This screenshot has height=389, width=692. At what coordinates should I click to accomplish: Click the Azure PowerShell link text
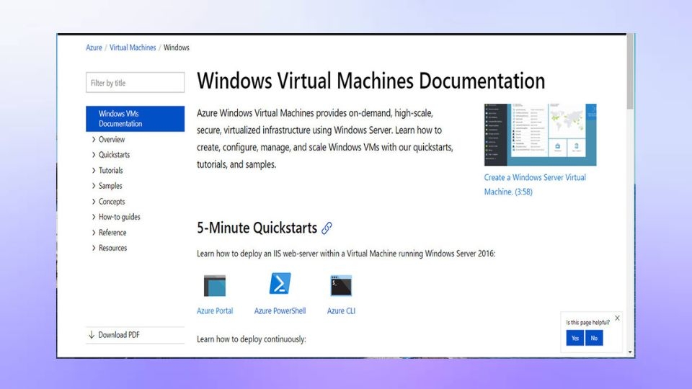tap(280, 311)
